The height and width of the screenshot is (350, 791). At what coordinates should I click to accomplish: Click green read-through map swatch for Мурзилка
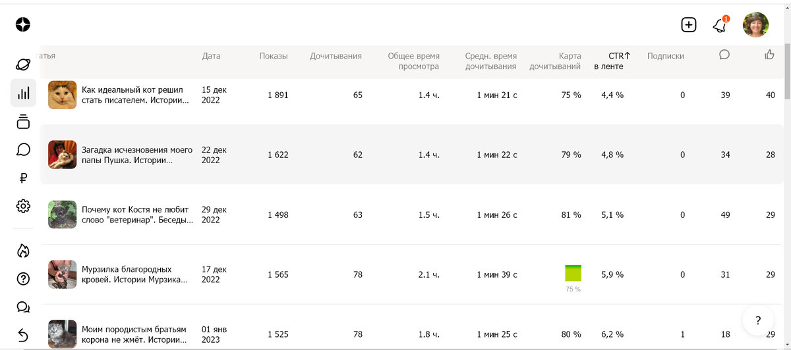573,274
